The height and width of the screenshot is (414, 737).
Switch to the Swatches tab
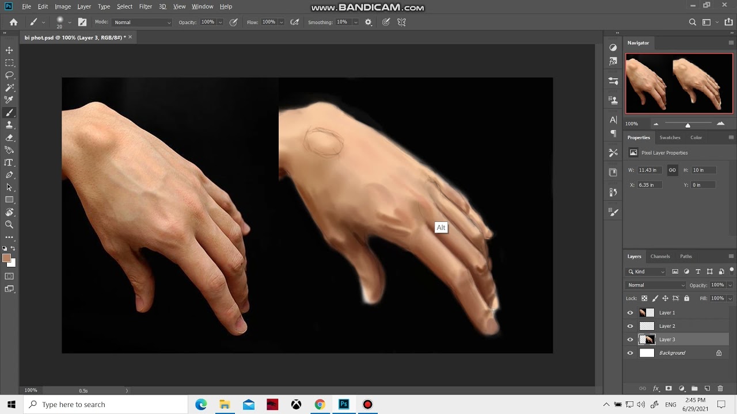670,137
